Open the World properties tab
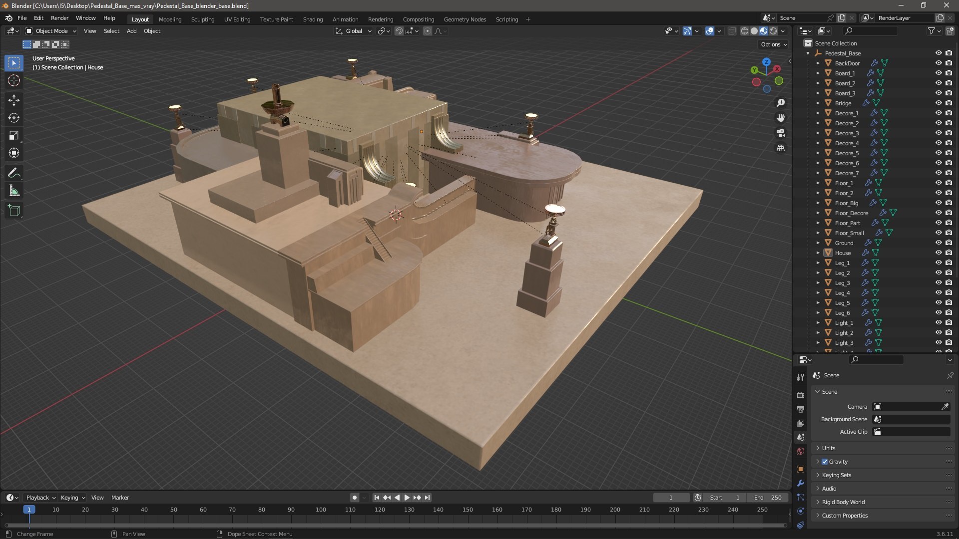The height and width of the screenshot is (539, 959). click(x=801, y=451)
